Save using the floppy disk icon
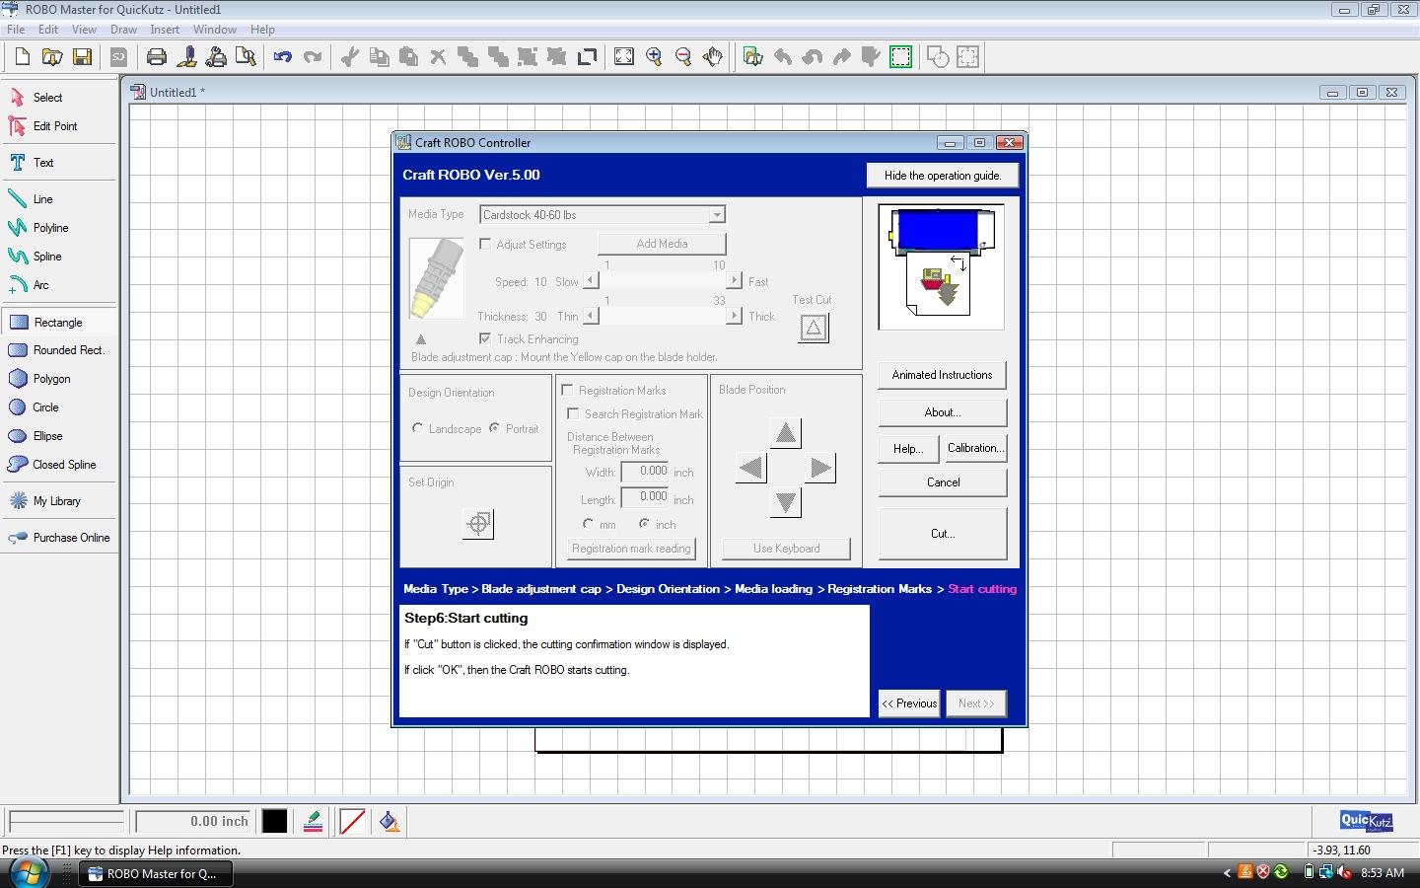 (82, 57)
